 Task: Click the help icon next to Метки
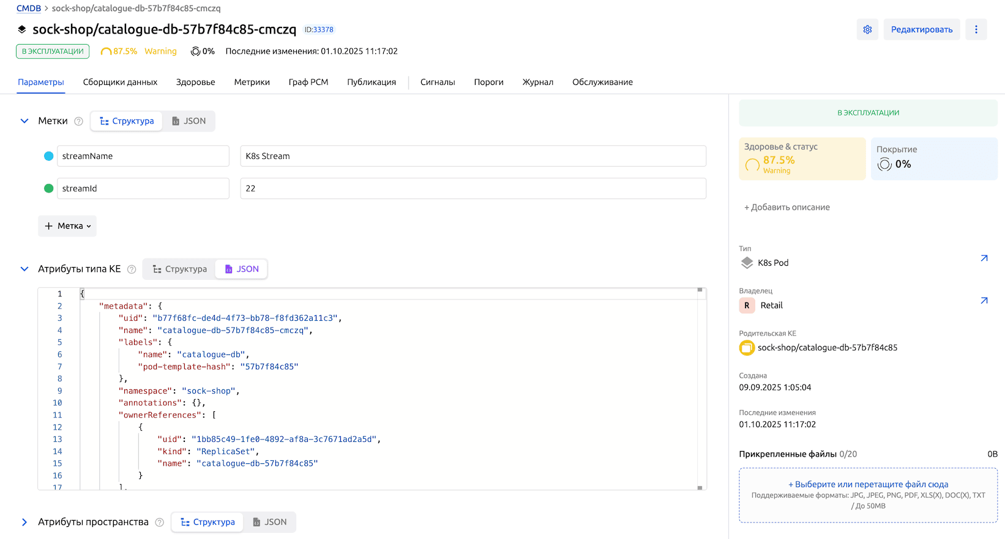tap(78, 121)
